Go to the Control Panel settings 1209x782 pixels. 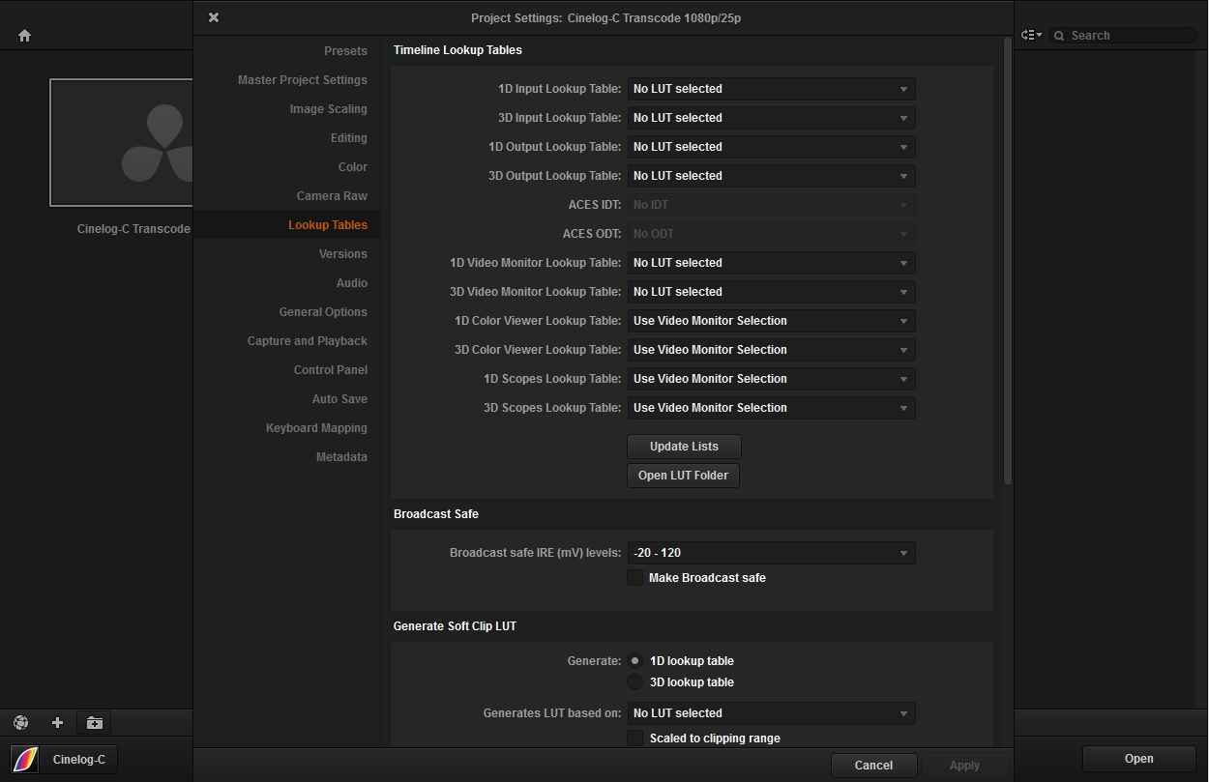click(x=331, y=370)
